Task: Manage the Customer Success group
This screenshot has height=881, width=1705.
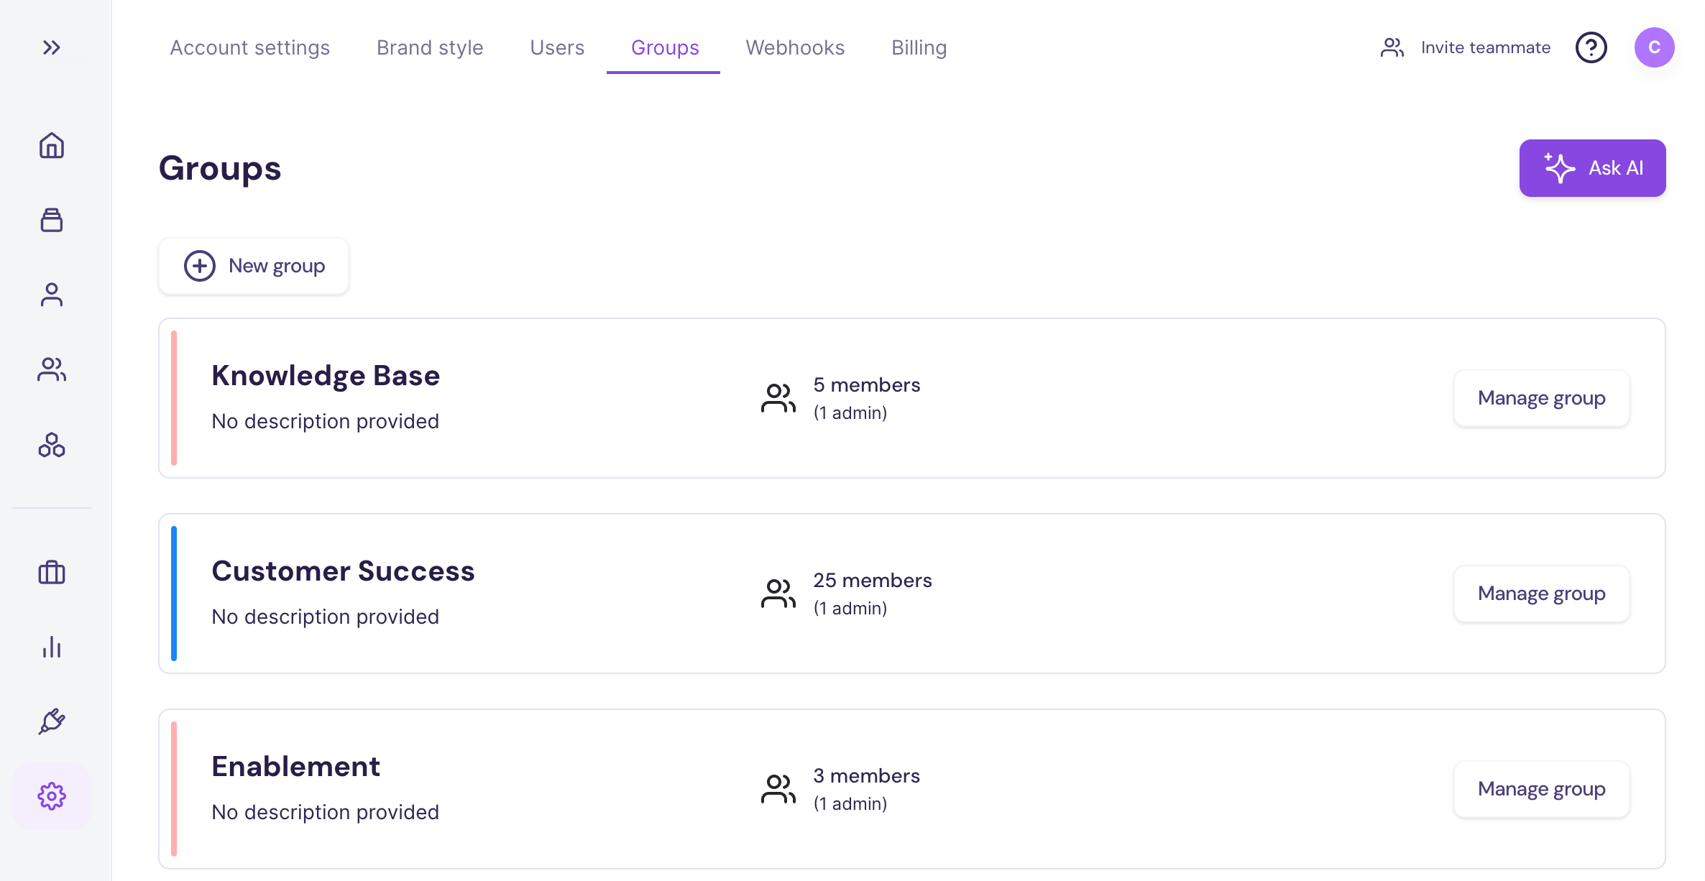Action: coord(1541,594)
